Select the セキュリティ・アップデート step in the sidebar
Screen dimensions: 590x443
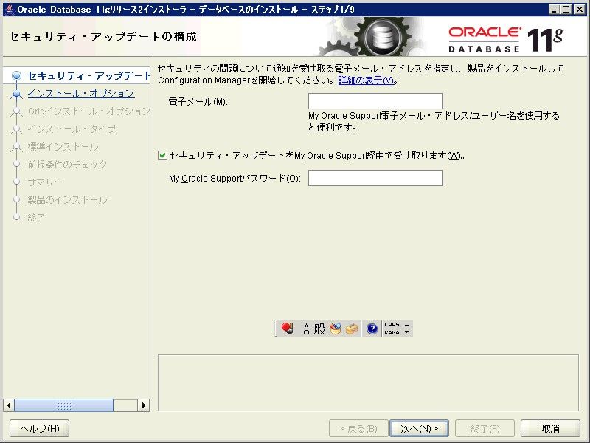[x=88, y=76]
